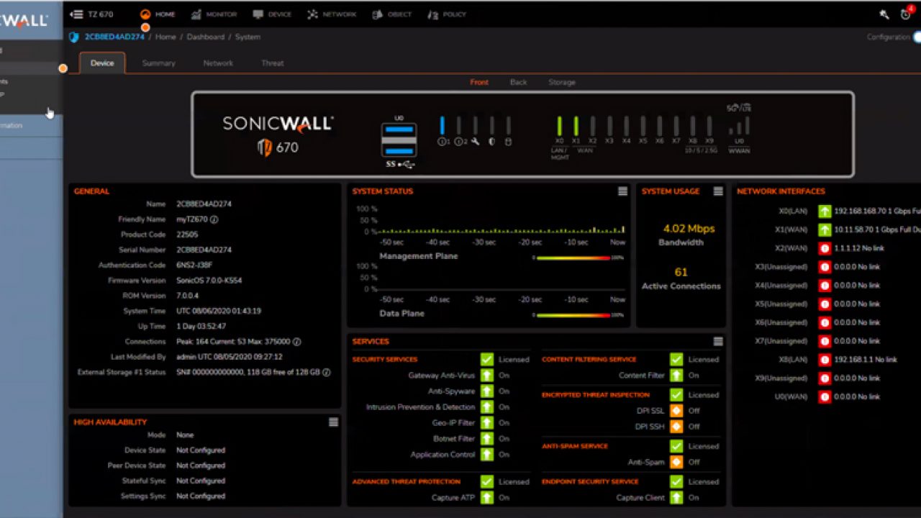Click U0(WAN) red status icon
This screenshot has height=518, width=921.
coord(825,396)
